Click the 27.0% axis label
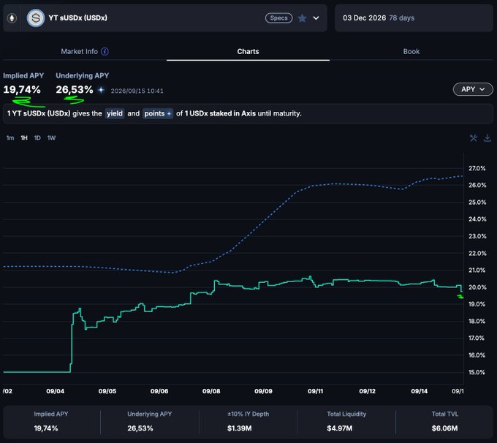Viewport: 497px width, 443px height. click(477, 168)
